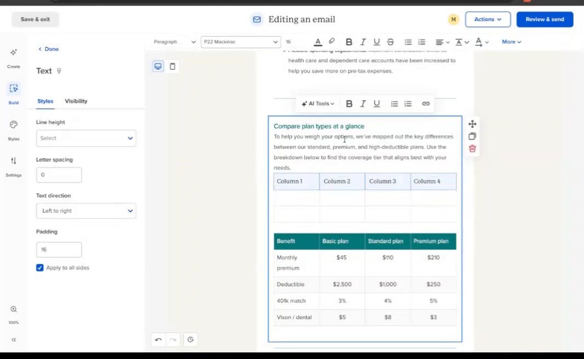This screenshot has height=359, width=584.
Task: Toggle italic in floating toolbar
Action: click(x=363, y=104)
